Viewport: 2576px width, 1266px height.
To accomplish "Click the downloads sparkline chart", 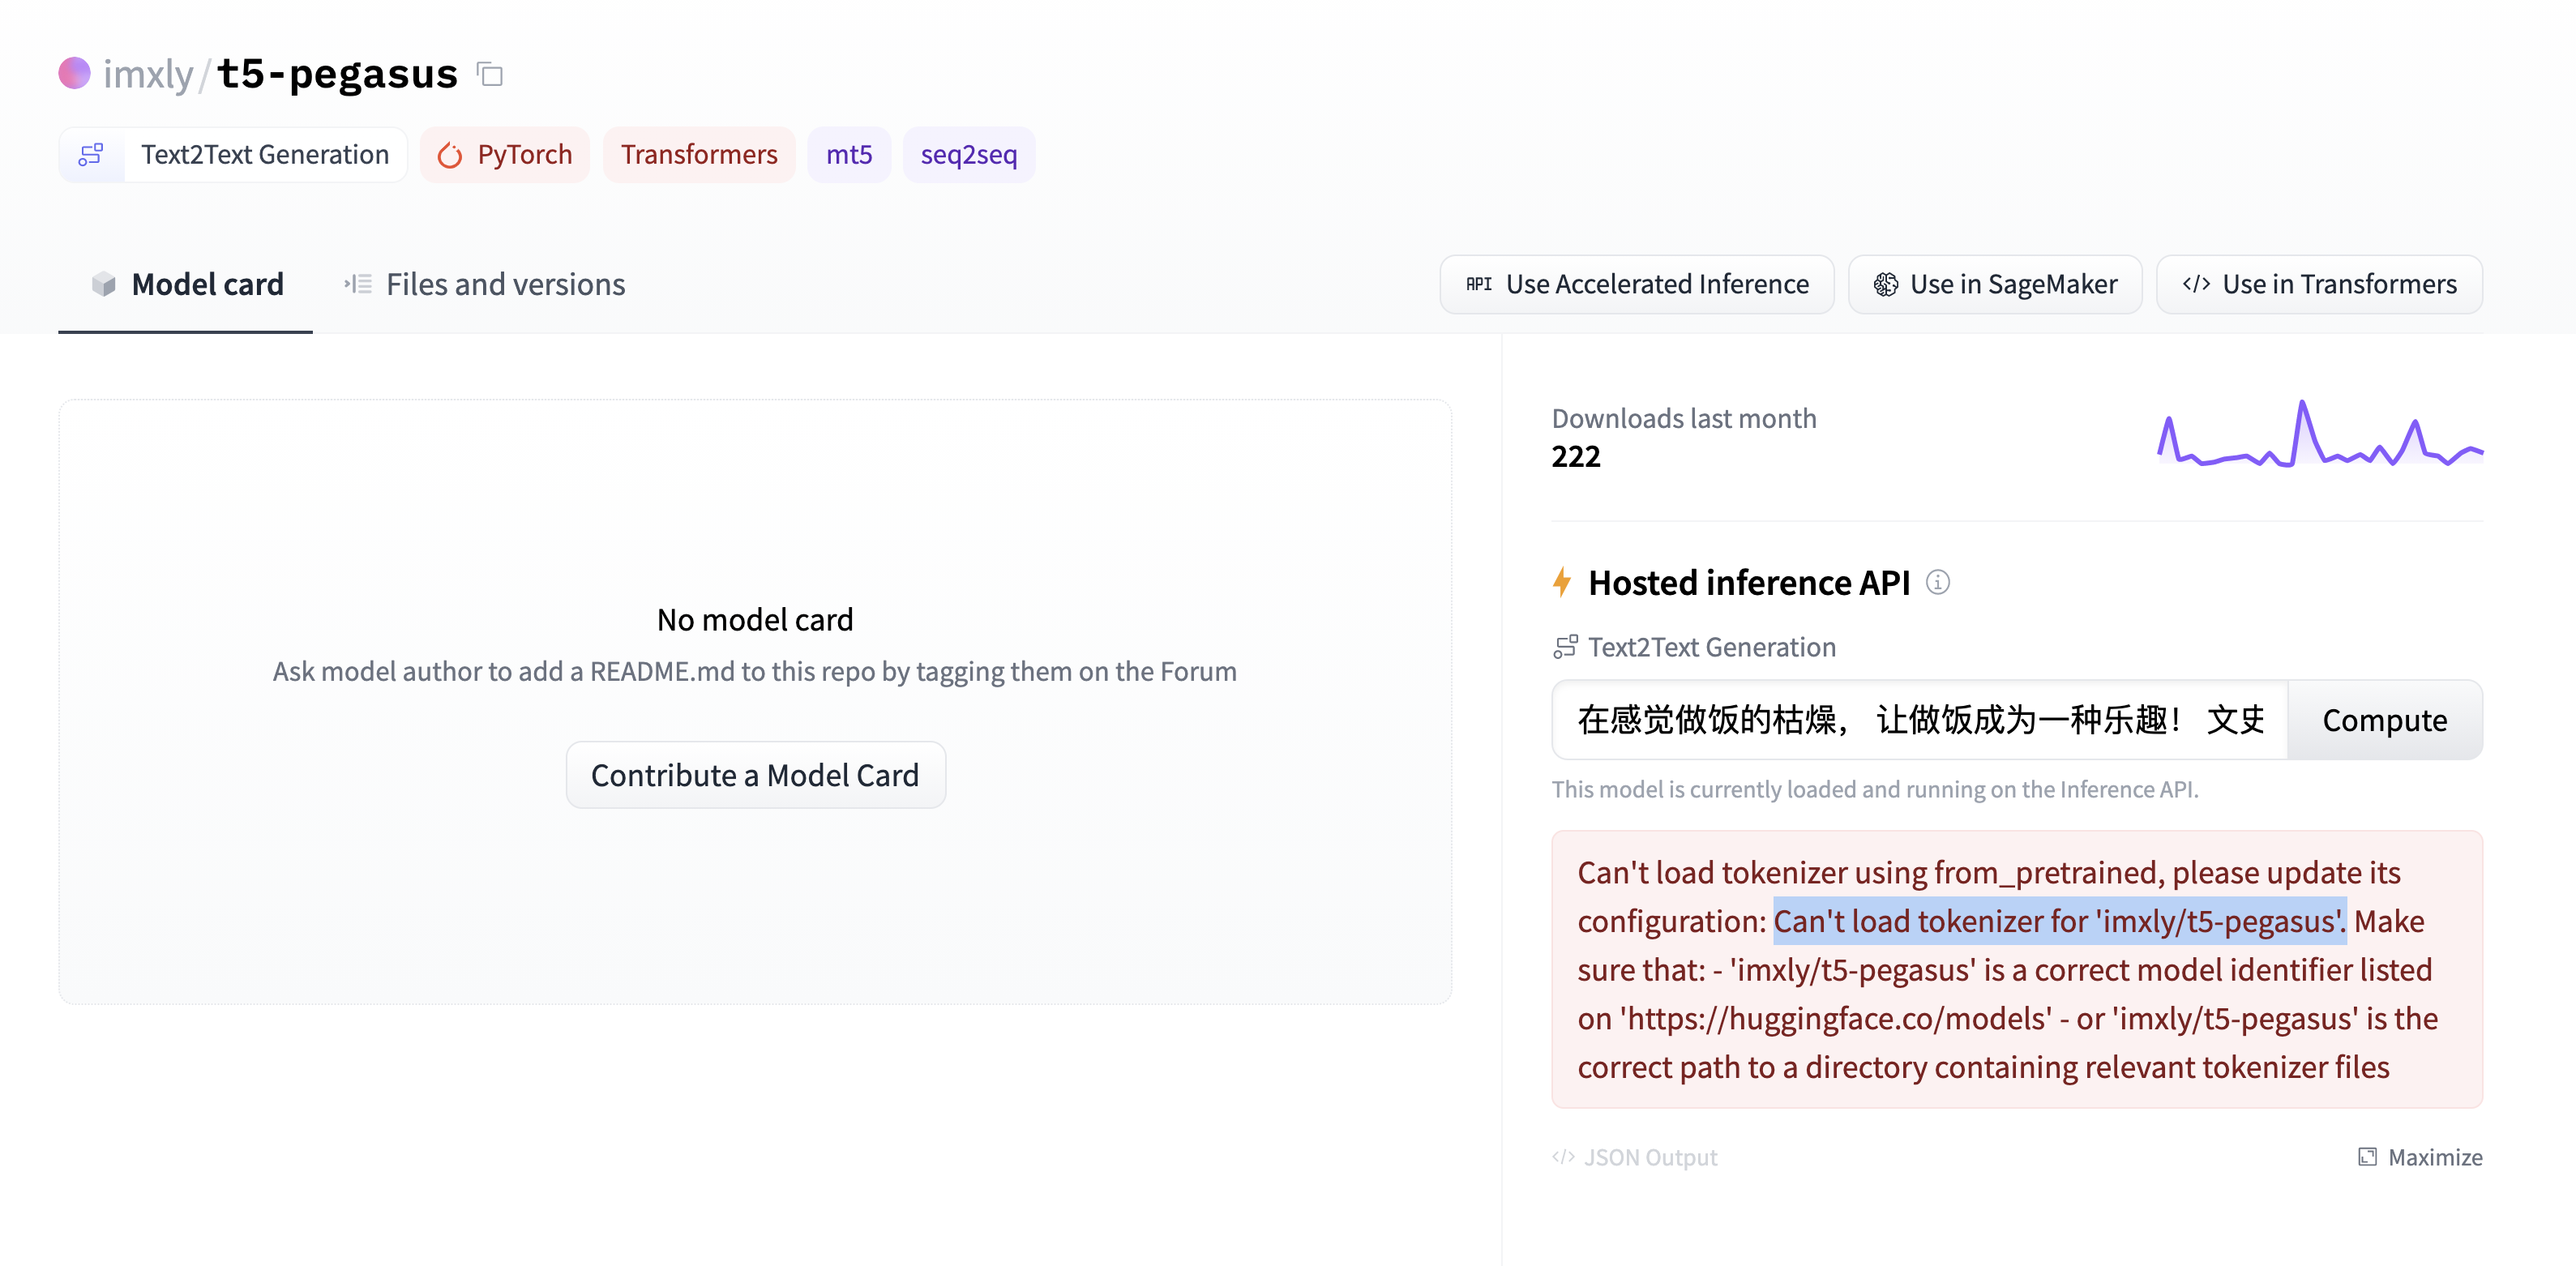I will [x=2320, y=440].
